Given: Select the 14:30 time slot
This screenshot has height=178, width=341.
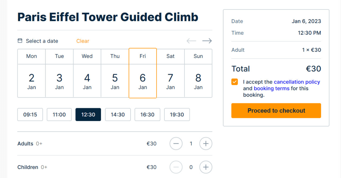Looking at the screenshot, I should tap(118, 115).
